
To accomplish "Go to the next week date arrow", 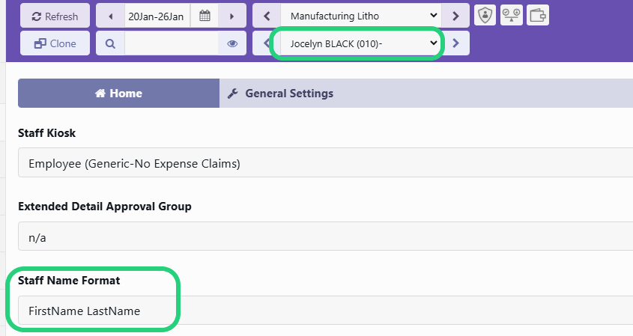I will (x=231, y=16).
